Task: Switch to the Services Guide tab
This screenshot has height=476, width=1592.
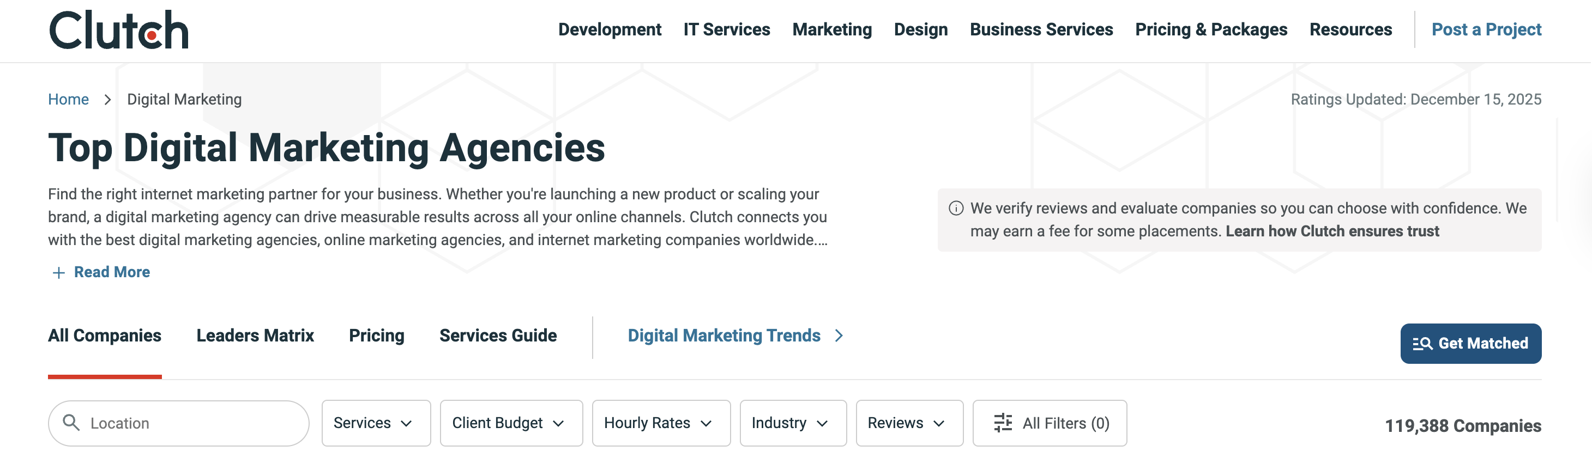Action: tap(497, 335)
